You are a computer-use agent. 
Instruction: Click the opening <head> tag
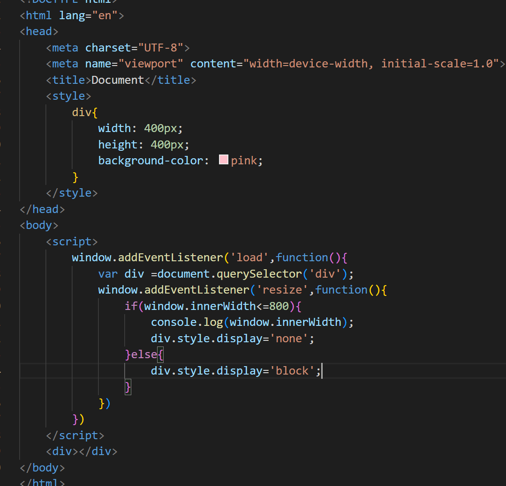pyautogui.click(x=39, y=31)
